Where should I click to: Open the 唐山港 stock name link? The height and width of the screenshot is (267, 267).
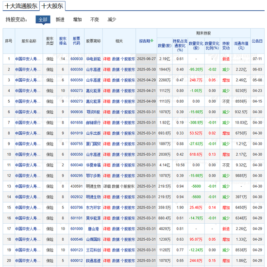pyautogui.click(x=93, y=229)
